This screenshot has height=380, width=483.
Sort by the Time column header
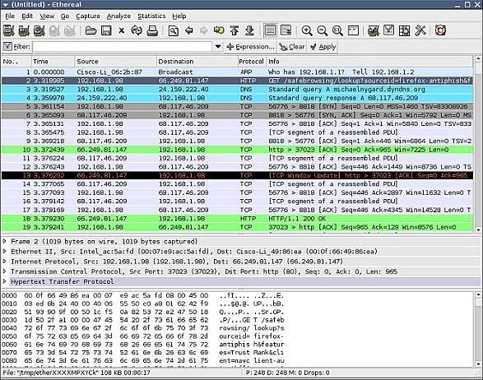coord(53,62)
